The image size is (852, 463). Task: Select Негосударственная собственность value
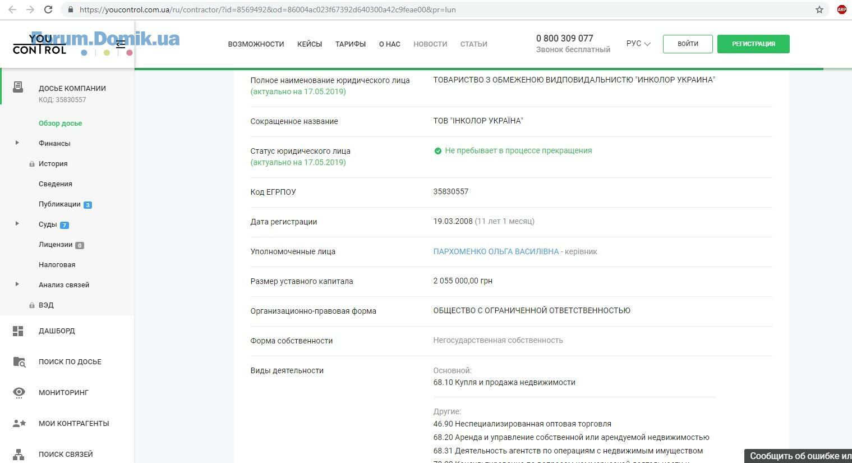[x=498, y=340]
